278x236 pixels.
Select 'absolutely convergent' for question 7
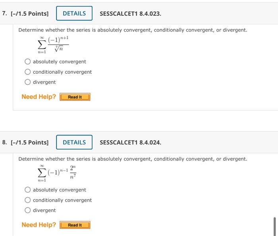coord(28,62)
